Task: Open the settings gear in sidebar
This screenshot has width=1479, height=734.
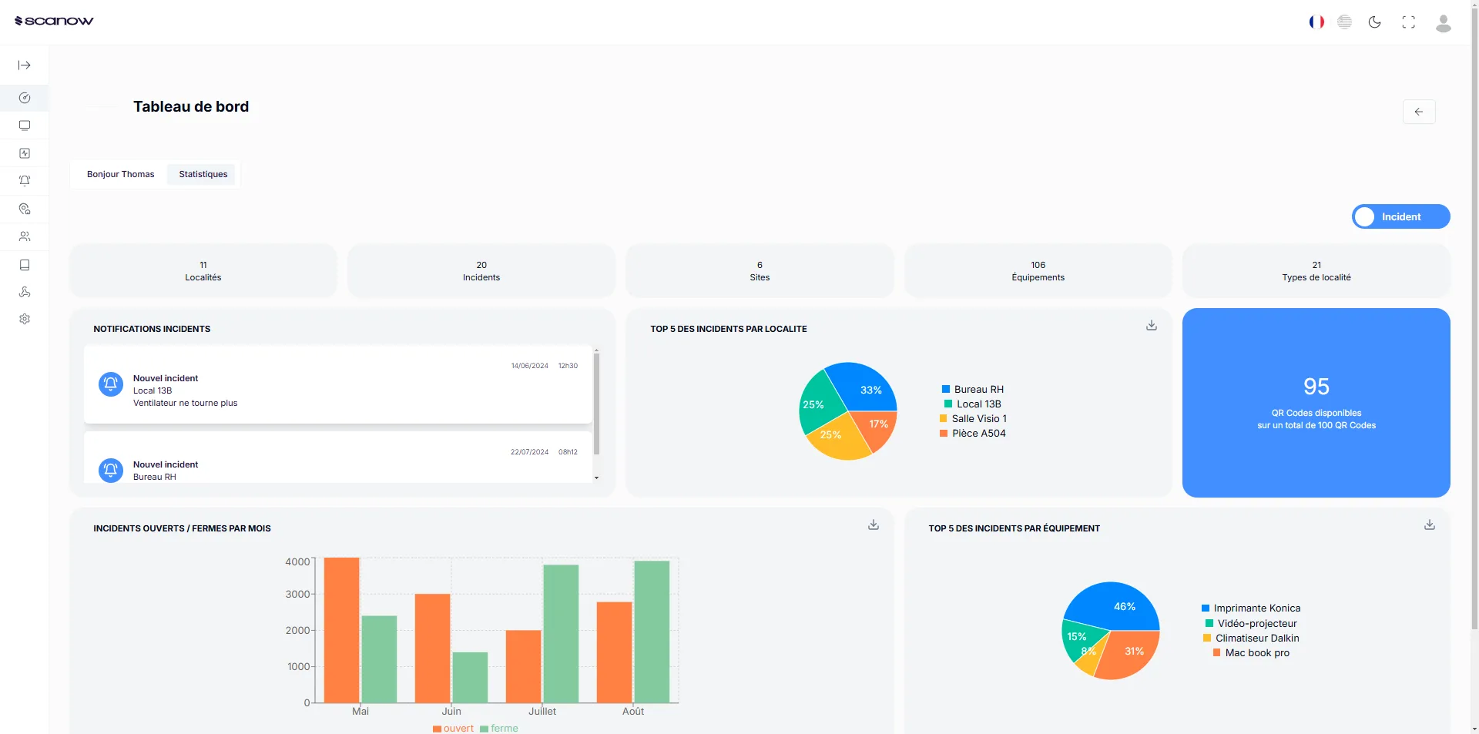Action: pos(24,319)
